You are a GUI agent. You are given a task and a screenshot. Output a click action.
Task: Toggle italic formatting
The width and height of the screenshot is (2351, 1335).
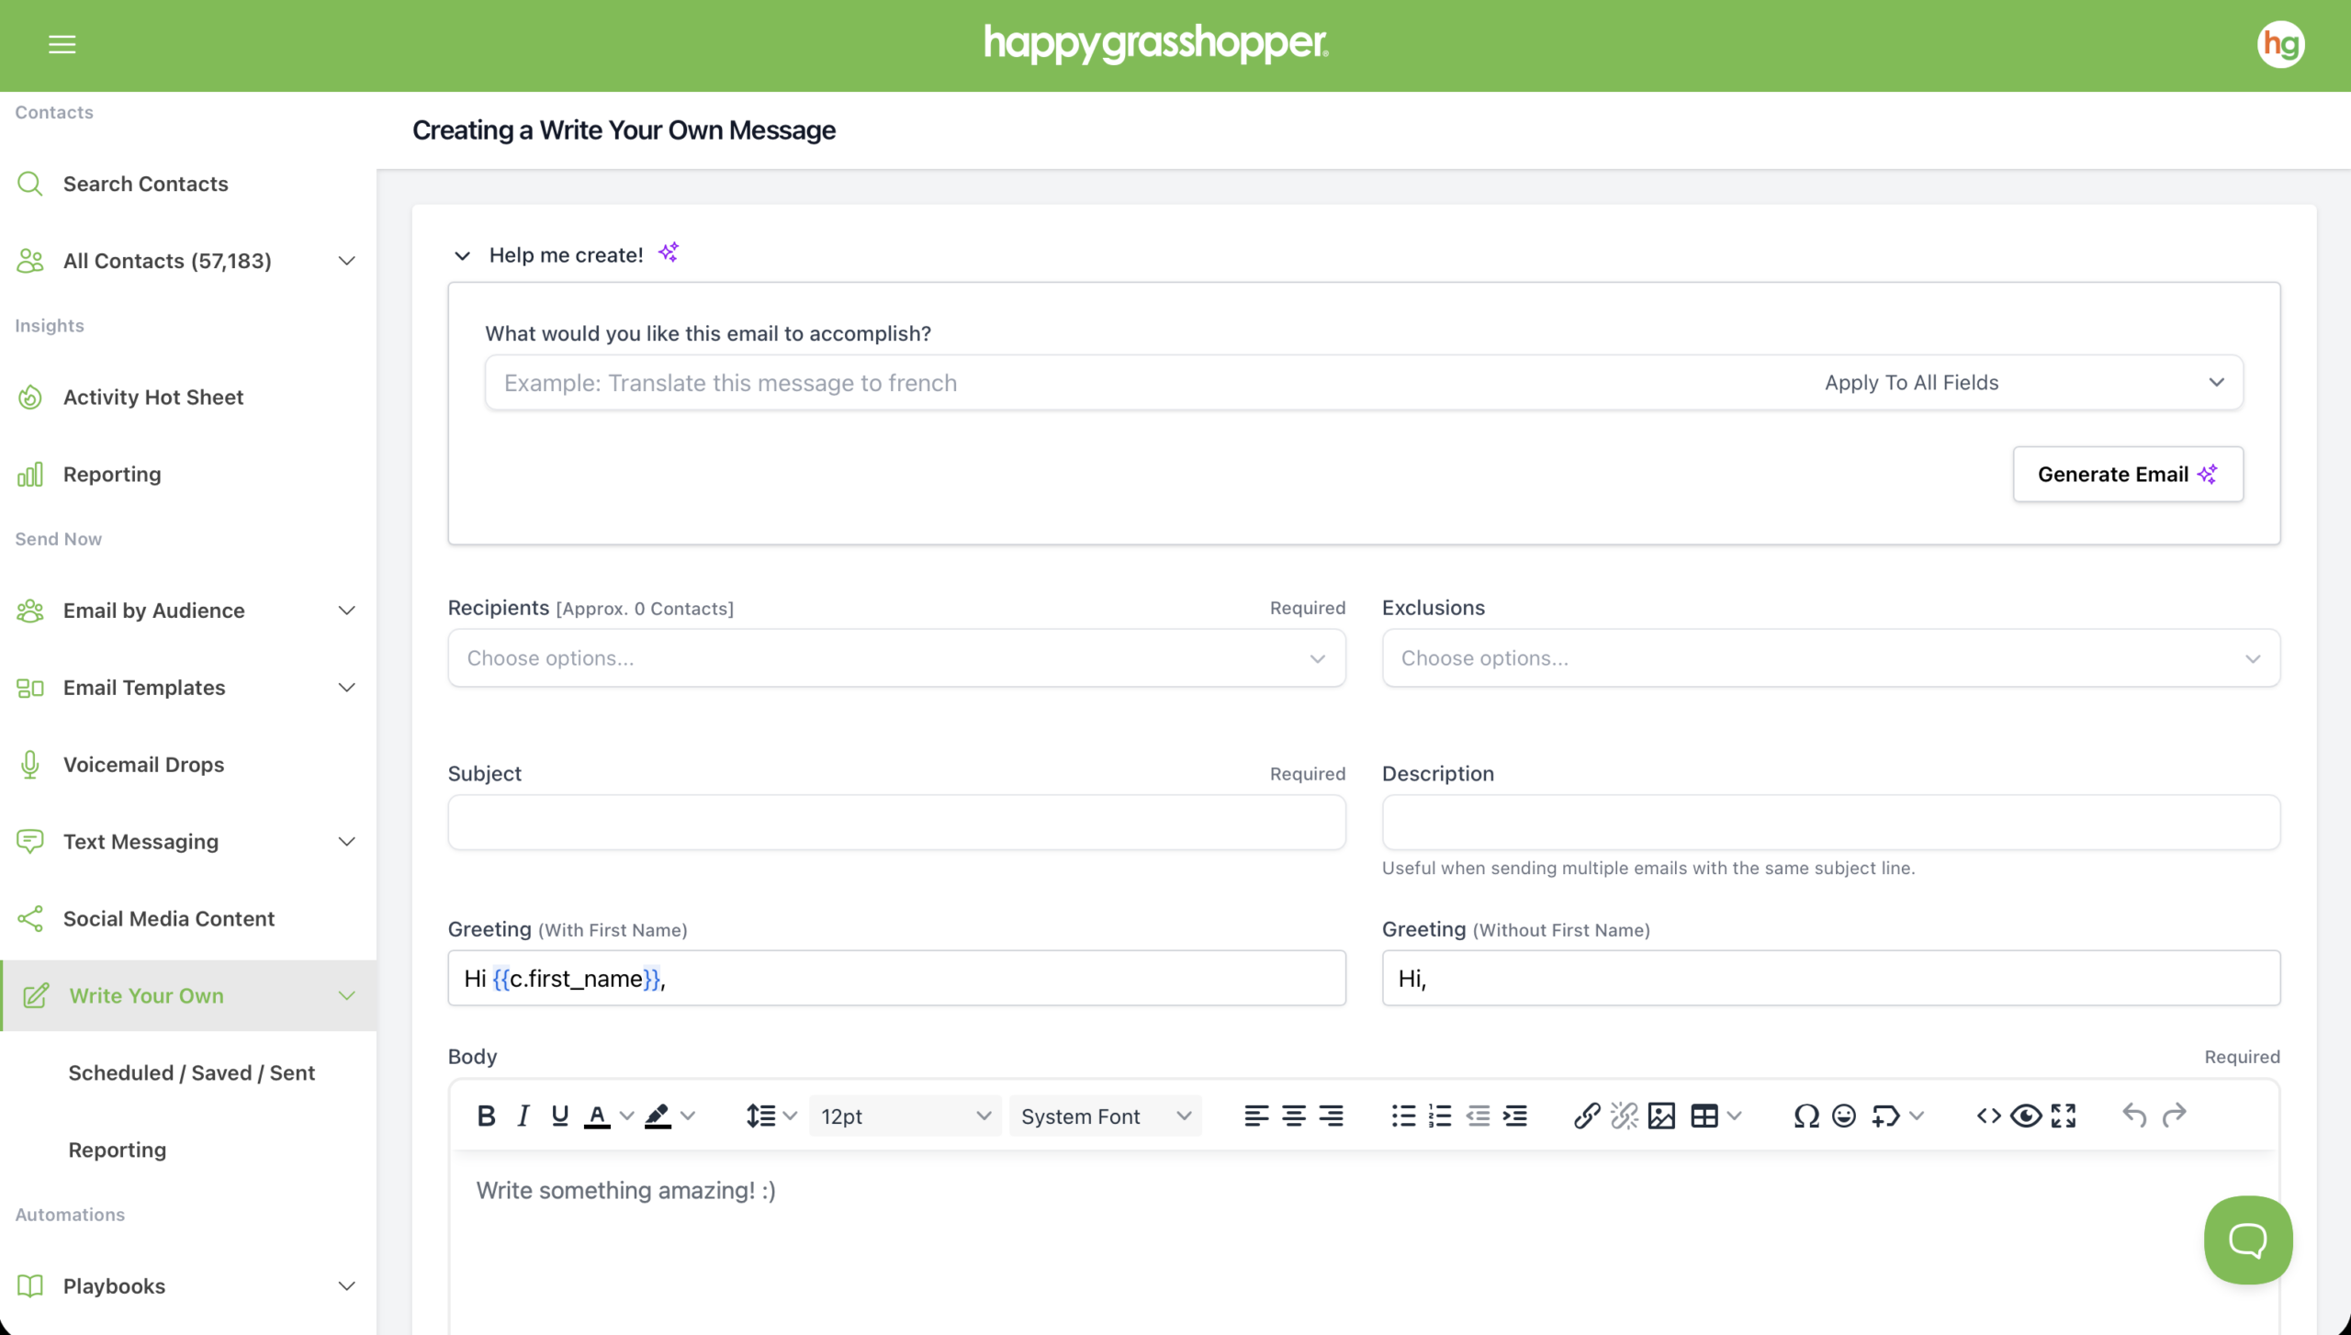tap(523, 1116)
